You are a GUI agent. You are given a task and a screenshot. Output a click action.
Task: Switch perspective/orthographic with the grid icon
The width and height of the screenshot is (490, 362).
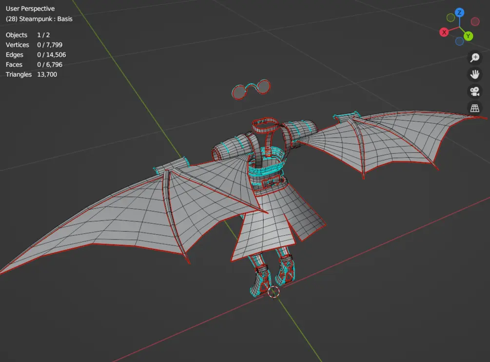click(x=474, y=108)
